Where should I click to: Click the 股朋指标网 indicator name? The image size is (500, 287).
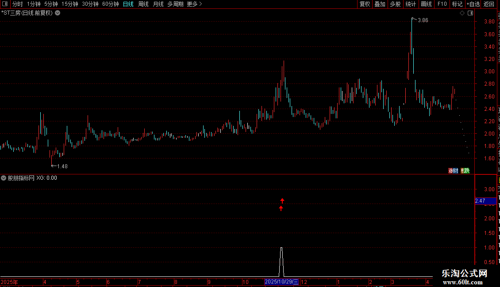click(21, 178)
